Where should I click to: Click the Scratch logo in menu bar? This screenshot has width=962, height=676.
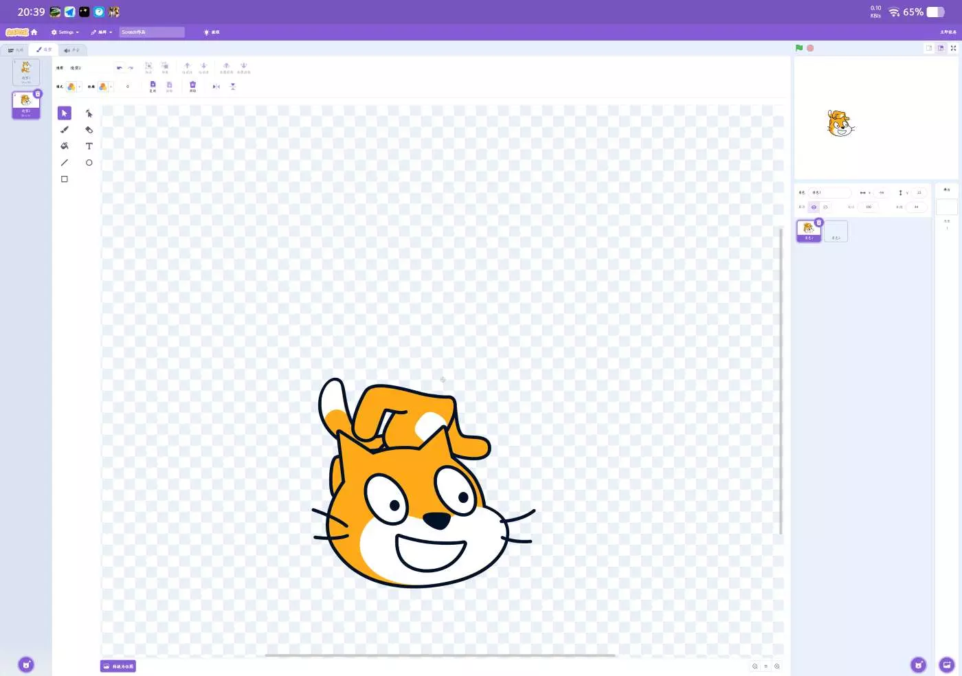(16, 32)
